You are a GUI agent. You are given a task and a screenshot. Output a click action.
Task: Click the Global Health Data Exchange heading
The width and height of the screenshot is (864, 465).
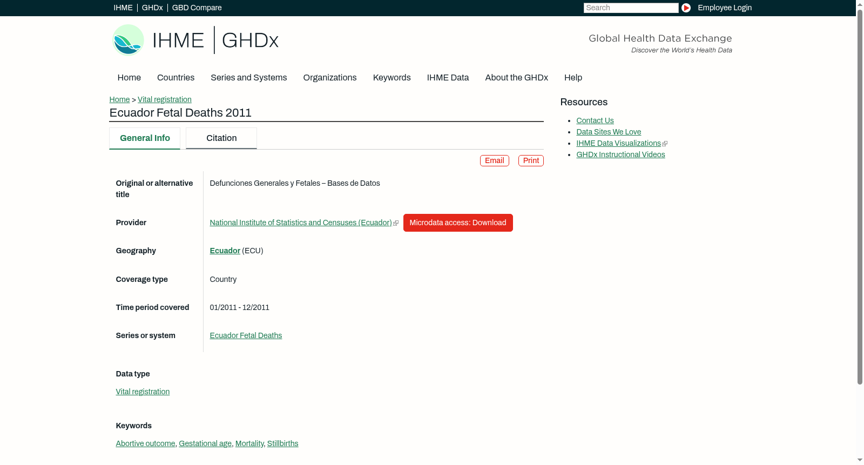click(x=660, y=38)
